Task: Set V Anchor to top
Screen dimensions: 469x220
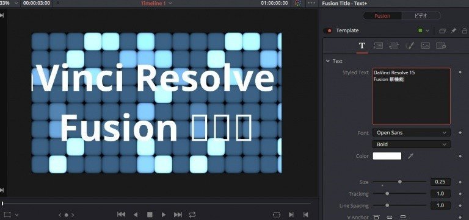Action: (376, 217)
